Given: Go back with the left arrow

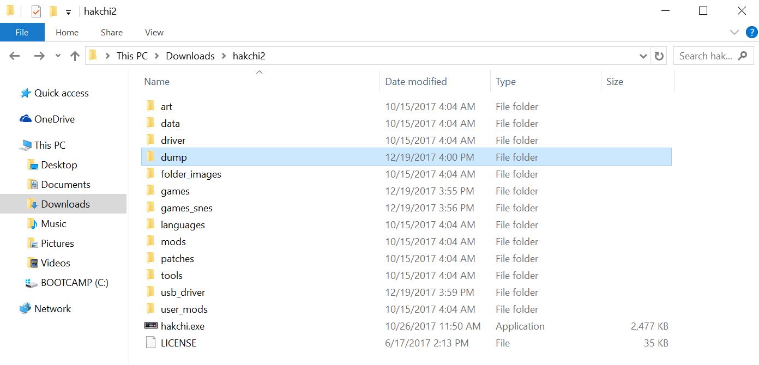Looking at the screenshot, I should pos(15,56).
